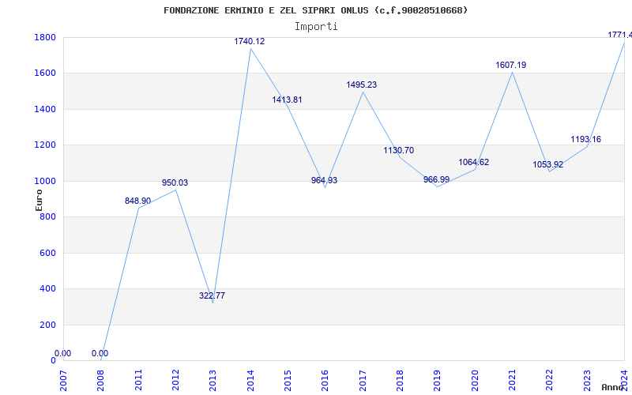Click the 0.00 label above 2008
The image size is (632, 395).
[100, 353]
